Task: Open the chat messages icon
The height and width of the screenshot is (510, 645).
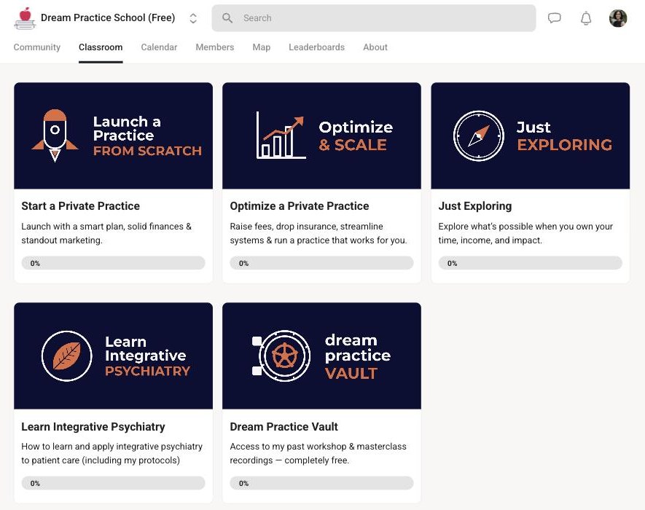Action: pos(554,18)
